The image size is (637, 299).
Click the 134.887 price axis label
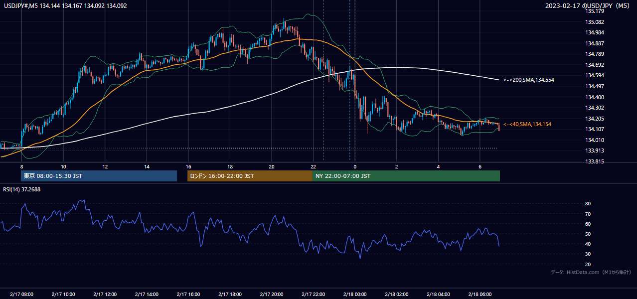[595, 43]
